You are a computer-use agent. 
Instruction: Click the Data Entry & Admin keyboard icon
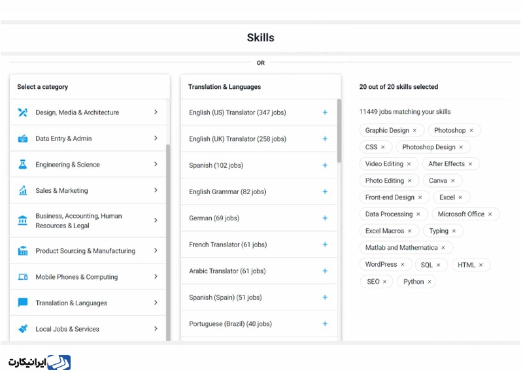pos(23,138)
